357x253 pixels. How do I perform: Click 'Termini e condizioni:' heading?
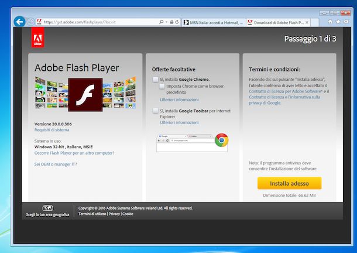point(274,69)
